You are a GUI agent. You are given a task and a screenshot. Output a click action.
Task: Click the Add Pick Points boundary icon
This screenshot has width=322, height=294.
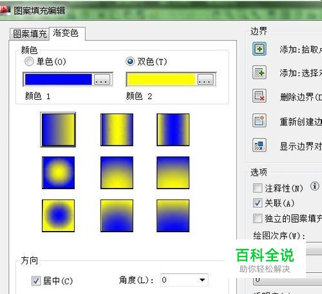click(260, 49)
